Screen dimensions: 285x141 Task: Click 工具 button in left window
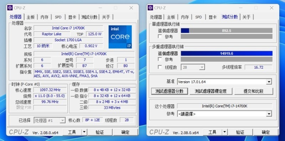point(72,132)
